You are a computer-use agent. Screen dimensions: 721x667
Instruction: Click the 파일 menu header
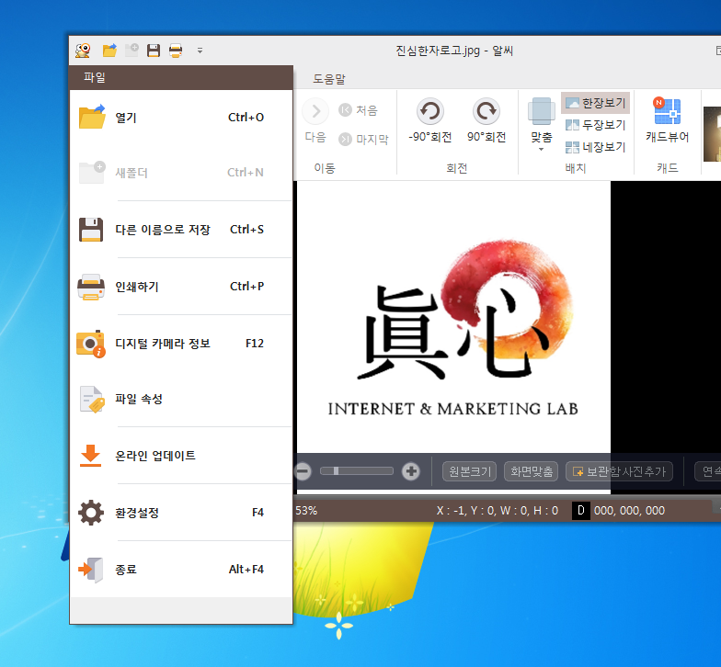click(x=181, y=77)
